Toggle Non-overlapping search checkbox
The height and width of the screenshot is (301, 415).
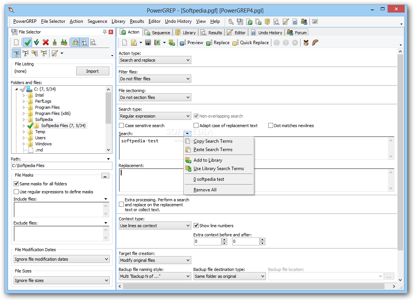[x=196, y=116]
